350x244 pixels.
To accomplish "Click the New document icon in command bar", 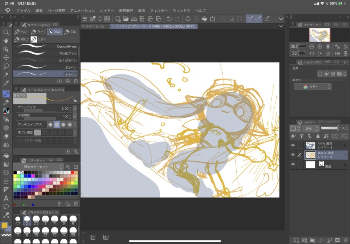I will [x=118, y=19].
